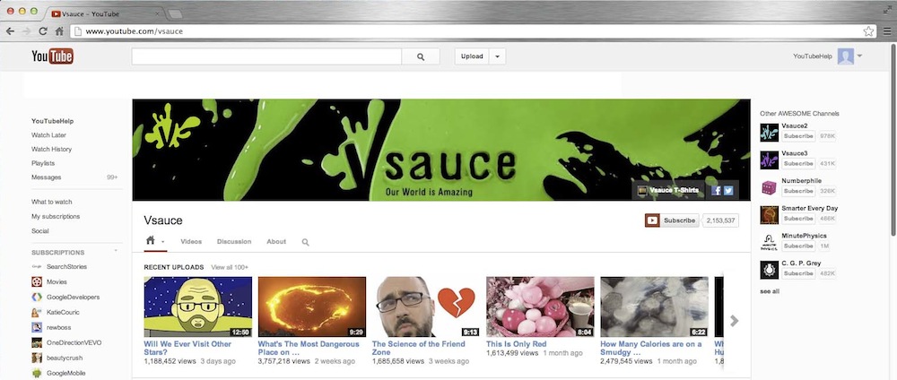Open My subscriptions
The image size is (897, 380).
[56, 217]
